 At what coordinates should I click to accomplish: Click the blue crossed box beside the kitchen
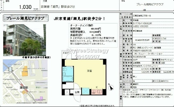point(86,91)
